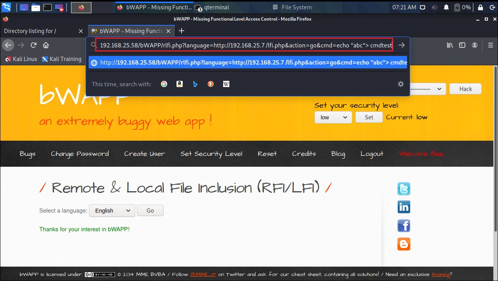This screenshot has height=281, width=498.
Task: Close the bWAPP browser tab
Action: pos(169,31)
